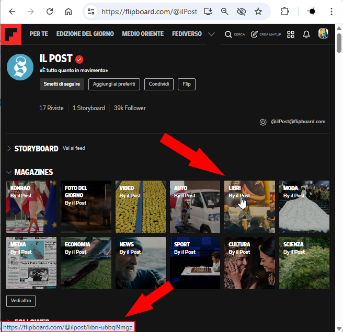Click the browser forward arrow

click(x=31, y=11)
